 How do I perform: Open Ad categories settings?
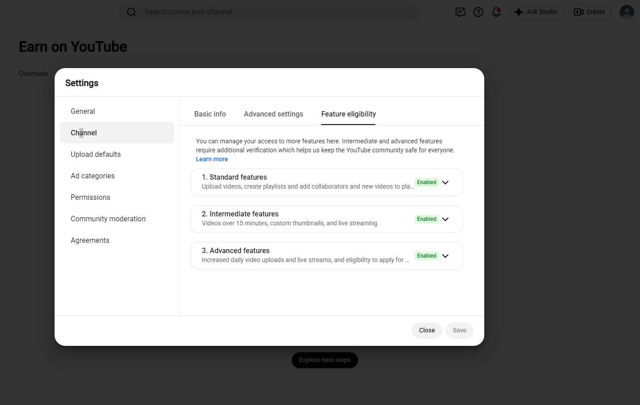point(117,176)
